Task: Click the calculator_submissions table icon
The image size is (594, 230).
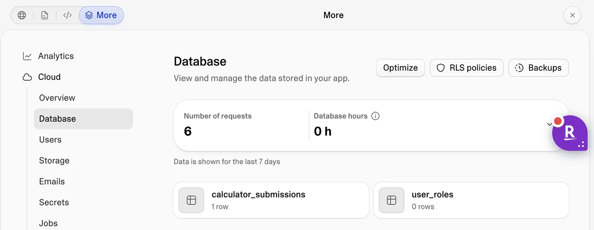Action: tap(191, 200)
